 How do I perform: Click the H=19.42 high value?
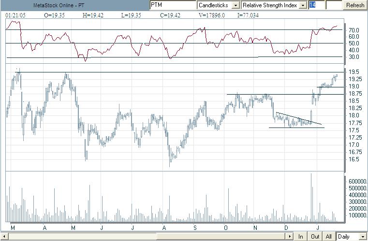[x=93, y=15]
